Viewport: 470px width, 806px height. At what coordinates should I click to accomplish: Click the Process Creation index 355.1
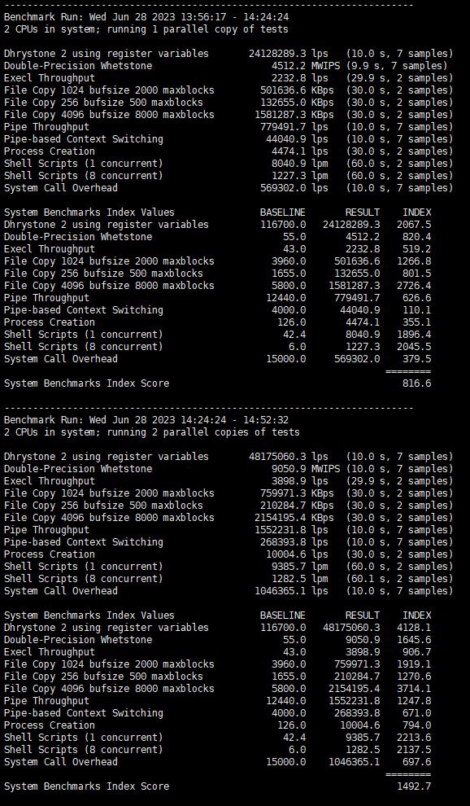pos(416,322)
